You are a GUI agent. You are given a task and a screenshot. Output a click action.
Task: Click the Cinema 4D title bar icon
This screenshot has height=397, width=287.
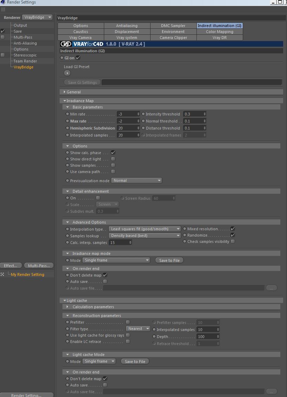pyautogui.click(x=2, y=2)
